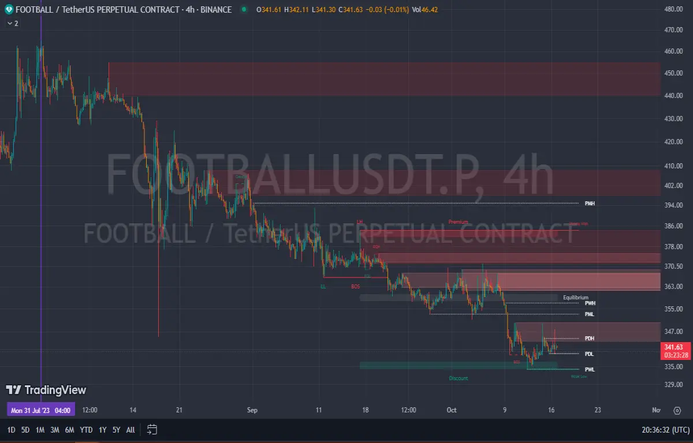Click the -0.03 (-0.01%) change value
The height and width of the screenshot is (443, 693).
coord(386,10)
